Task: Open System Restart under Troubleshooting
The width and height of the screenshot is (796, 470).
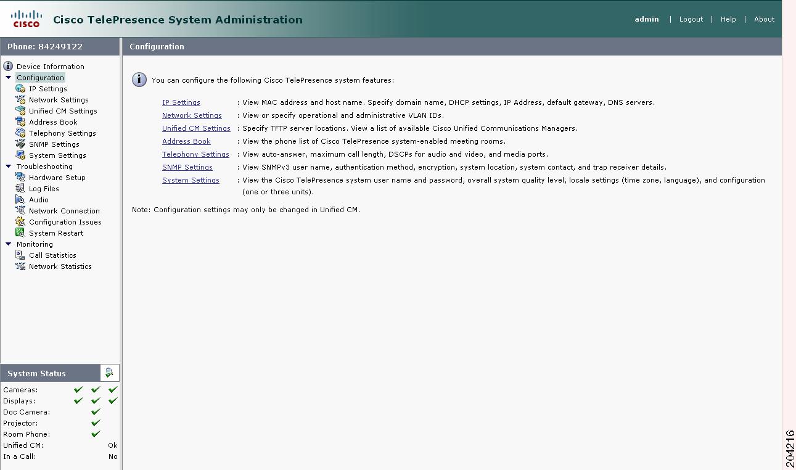Action: coord(56,233)
